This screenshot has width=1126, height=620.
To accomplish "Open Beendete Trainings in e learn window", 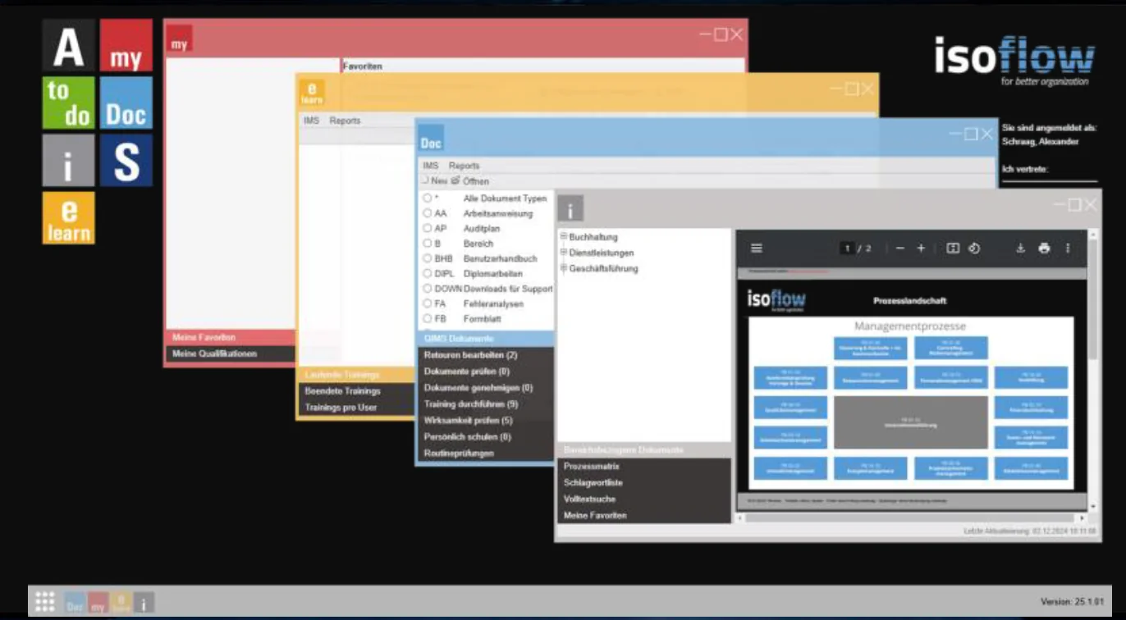I will point(355,391).
